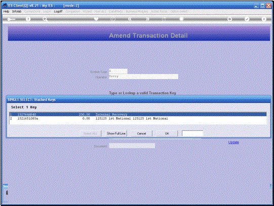This screenshot has height=206, width=274.
Task: Click the key icon in the toolbar
Action: [x=11, y=19]
